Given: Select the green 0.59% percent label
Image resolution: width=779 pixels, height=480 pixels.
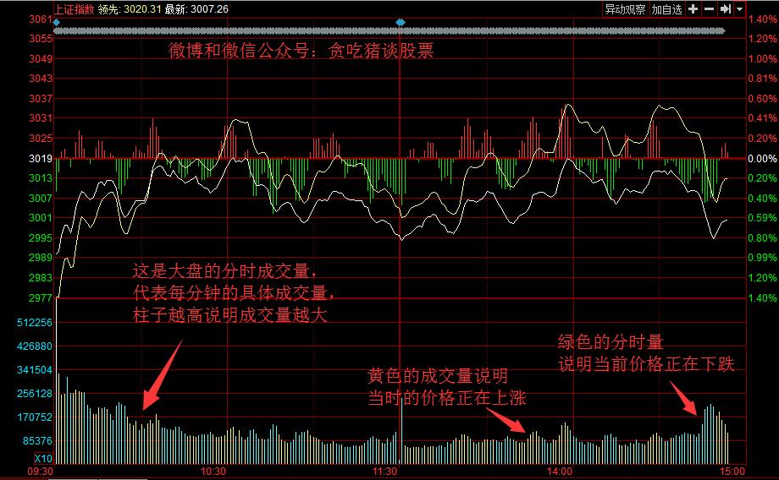Looking at the screenshot, I should pyautogui.click(x=763, y=218).
